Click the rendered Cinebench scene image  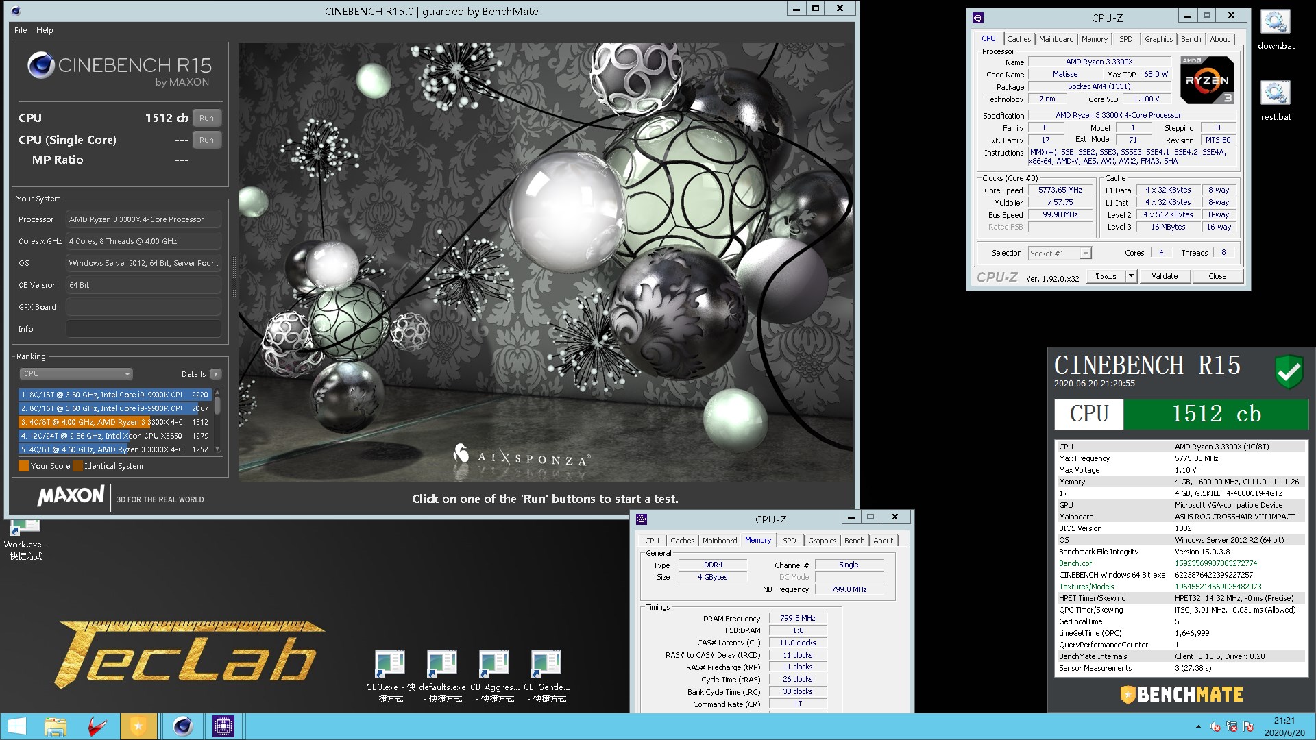tap(546, 262)
